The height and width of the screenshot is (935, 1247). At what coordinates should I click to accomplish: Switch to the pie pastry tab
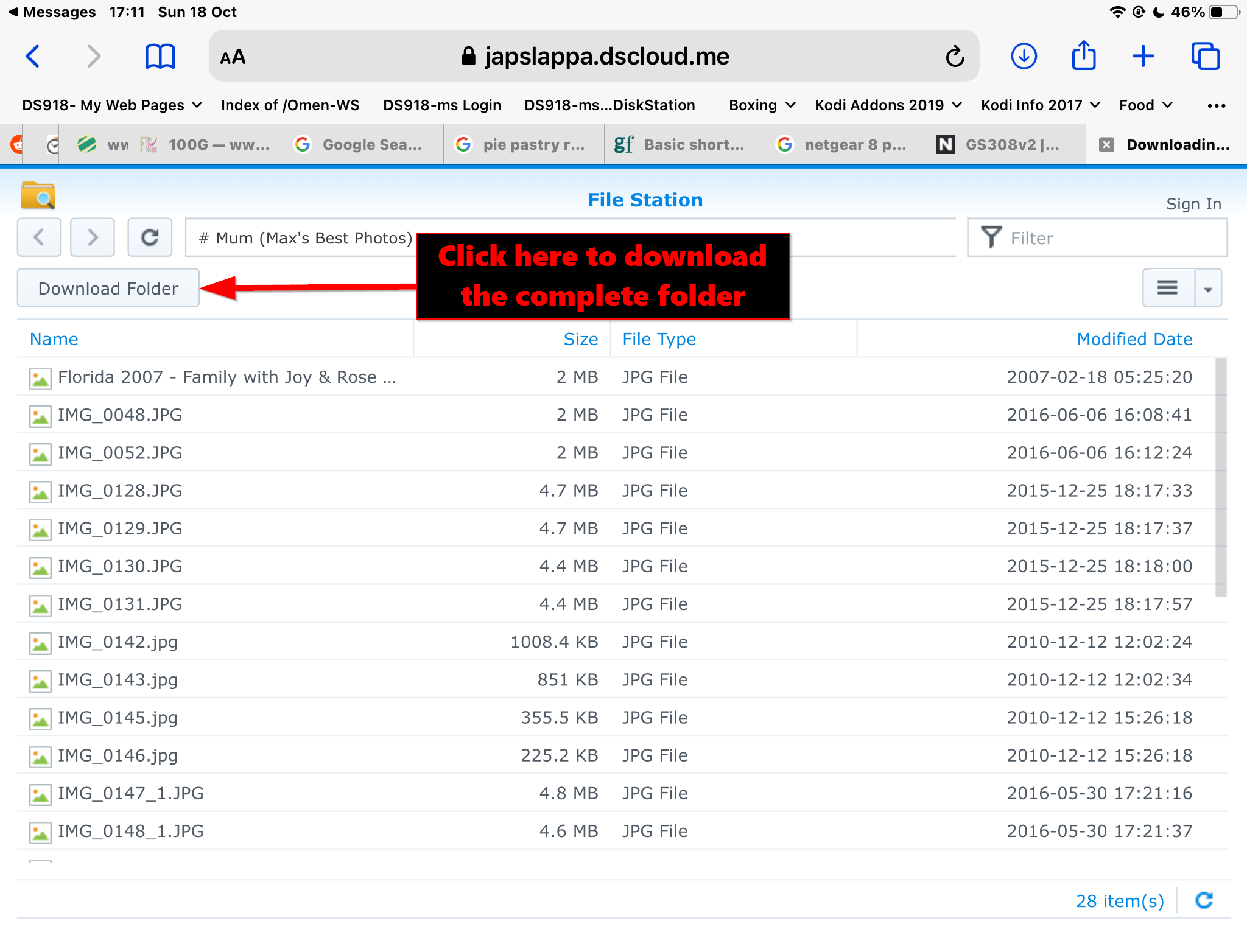pyautogui.click(x=524, y=145)
